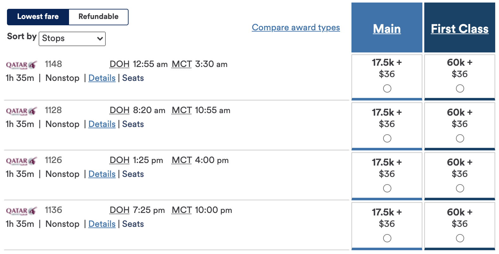
Task: Click Qatar Airways logo for flight 1148
Action: (21, 65)
